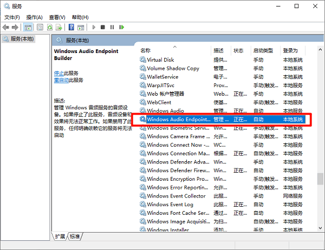Select the Windows Audio service name
The height and width of the screenshot is (250, 325).
point(165,111)
